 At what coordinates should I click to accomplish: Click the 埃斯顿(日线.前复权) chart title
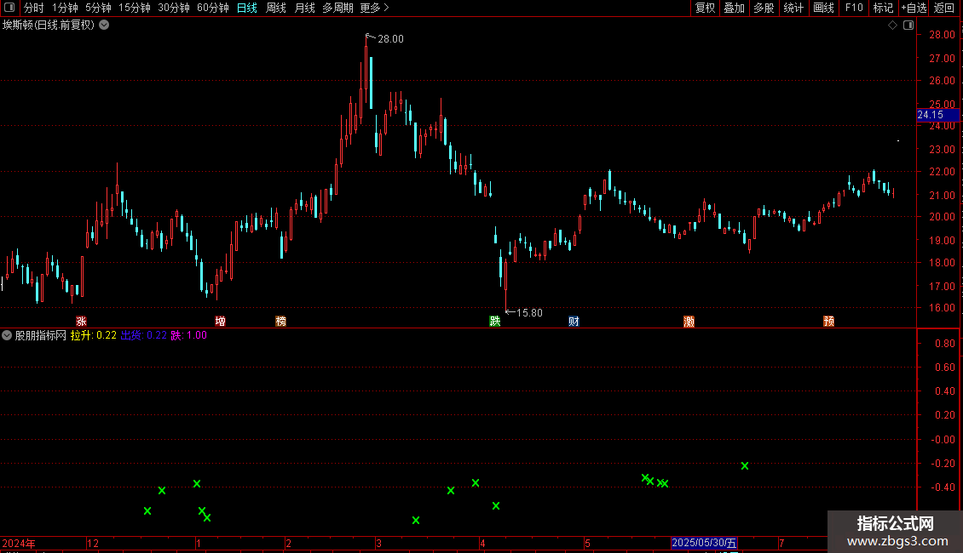tap(49, 26)
